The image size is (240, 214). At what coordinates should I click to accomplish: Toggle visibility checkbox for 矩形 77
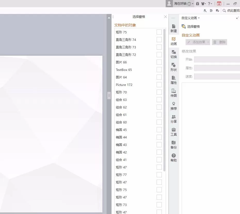pyautogui.click(x=159, y=175)
